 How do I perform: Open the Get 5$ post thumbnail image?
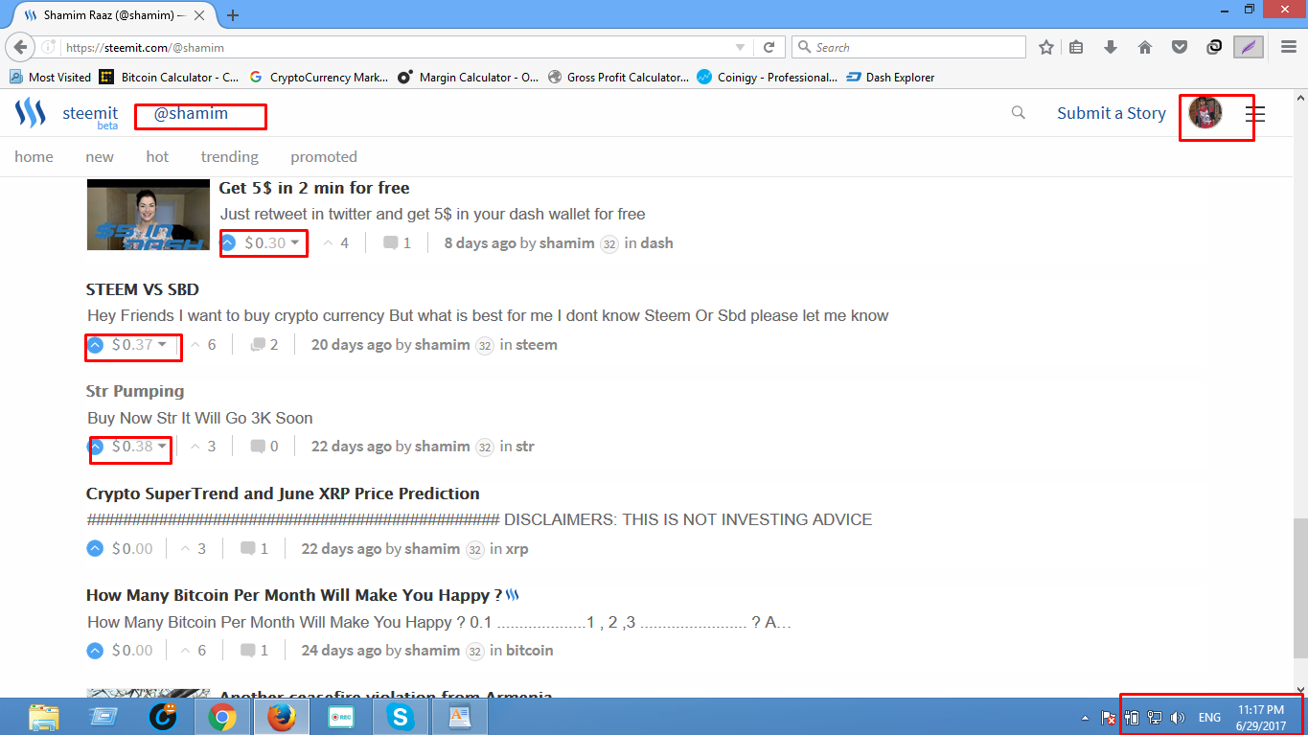click(149, 215)
